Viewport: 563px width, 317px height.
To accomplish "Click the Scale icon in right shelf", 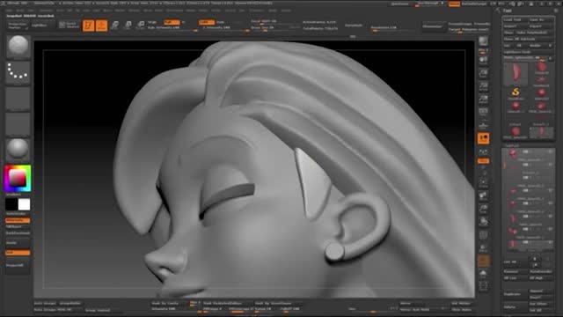I will click(483, 210).
